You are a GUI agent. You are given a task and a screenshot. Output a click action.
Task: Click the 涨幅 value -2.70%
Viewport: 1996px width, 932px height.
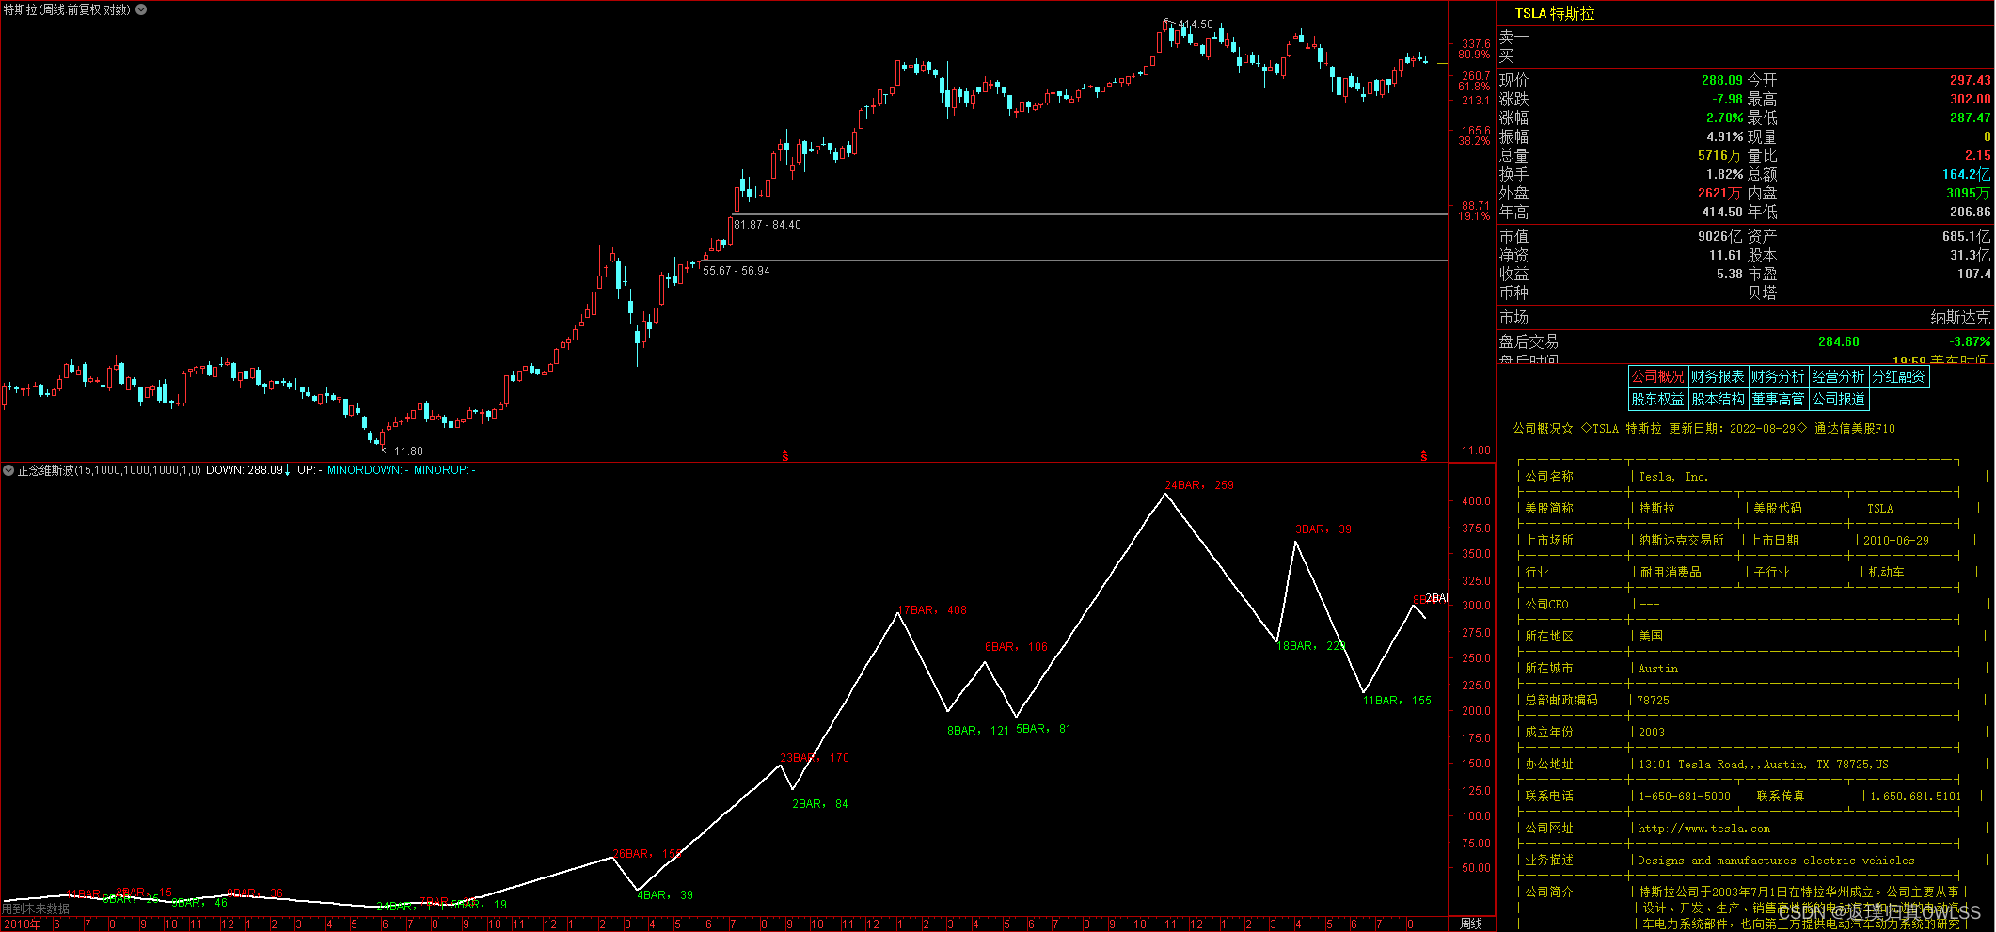click(1722, 118)
